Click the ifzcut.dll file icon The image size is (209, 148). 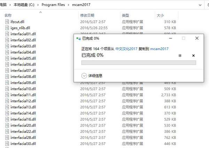(7, 22)
